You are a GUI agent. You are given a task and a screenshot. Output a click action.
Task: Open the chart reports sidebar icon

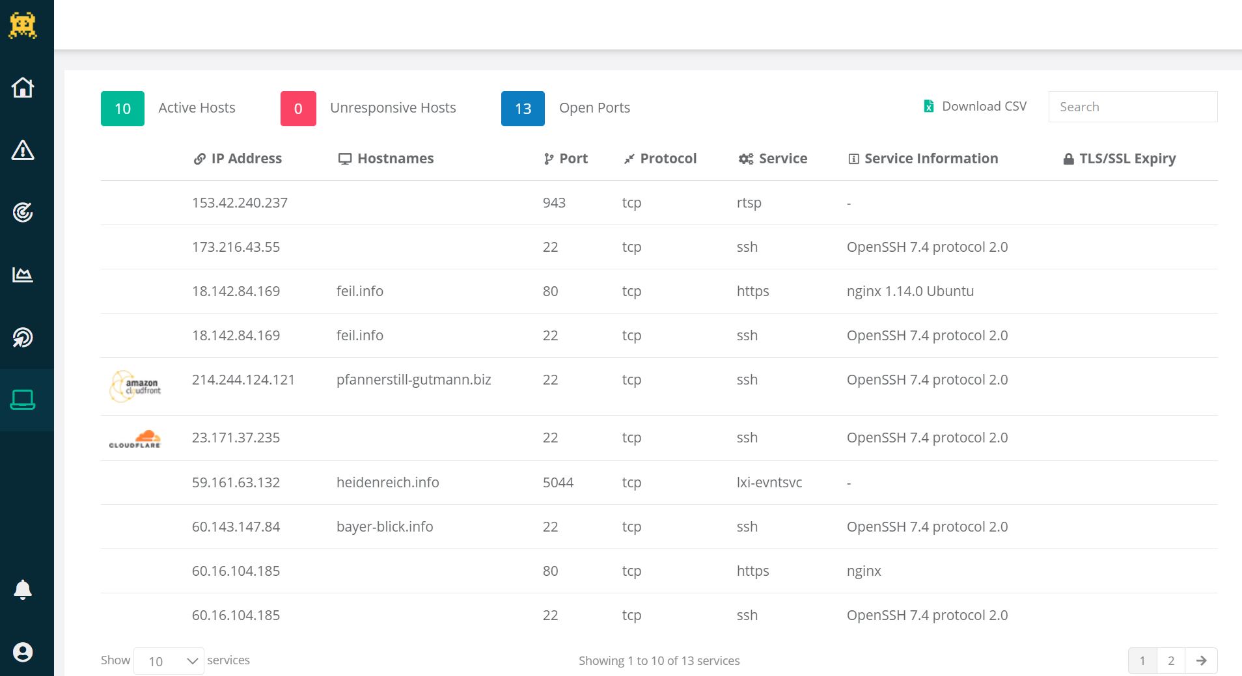tap(23, 275)
